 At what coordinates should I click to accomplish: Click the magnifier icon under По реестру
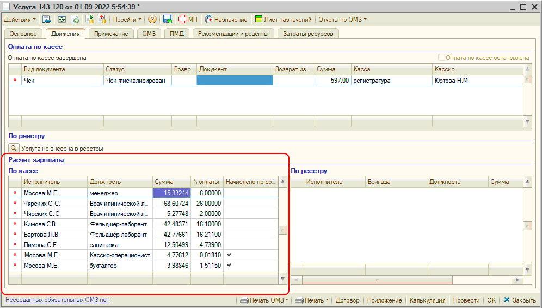tap(14, 148)
